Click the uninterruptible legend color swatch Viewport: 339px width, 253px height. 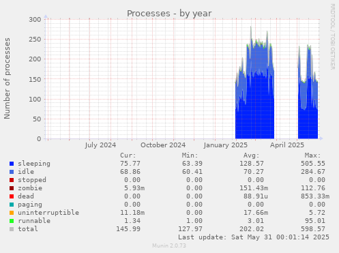(x=12, y=213)
